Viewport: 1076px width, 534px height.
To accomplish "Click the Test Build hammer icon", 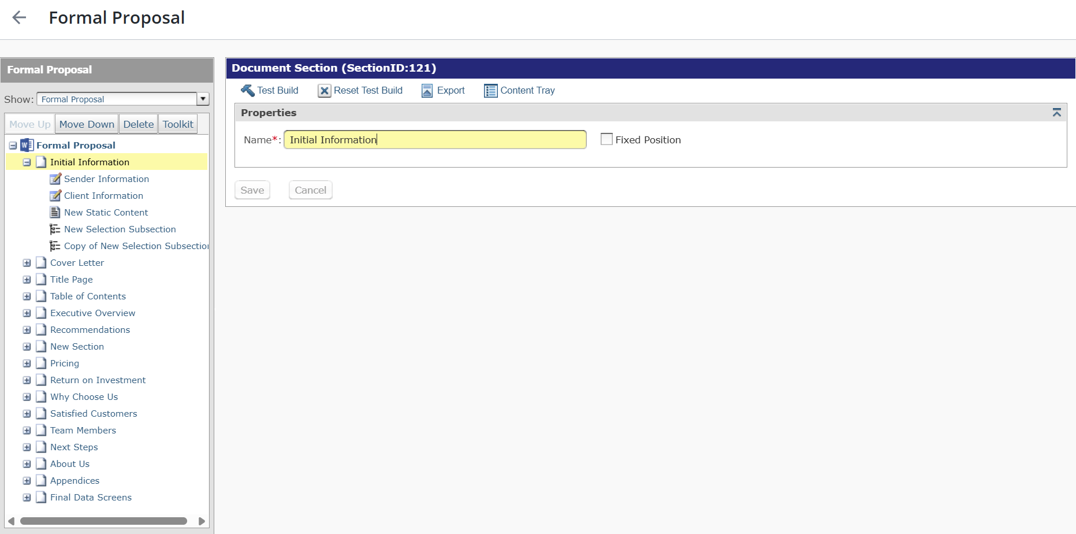I will [x=247, y=91].
